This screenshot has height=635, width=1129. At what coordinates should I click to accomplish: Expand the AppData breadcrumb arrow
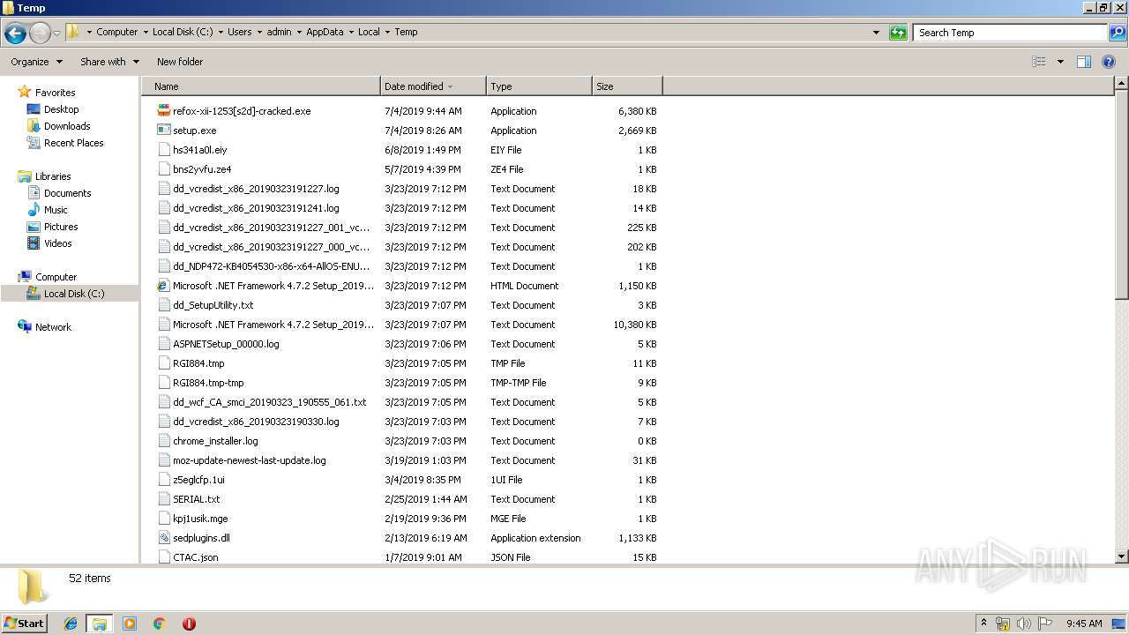pos(350,32)
